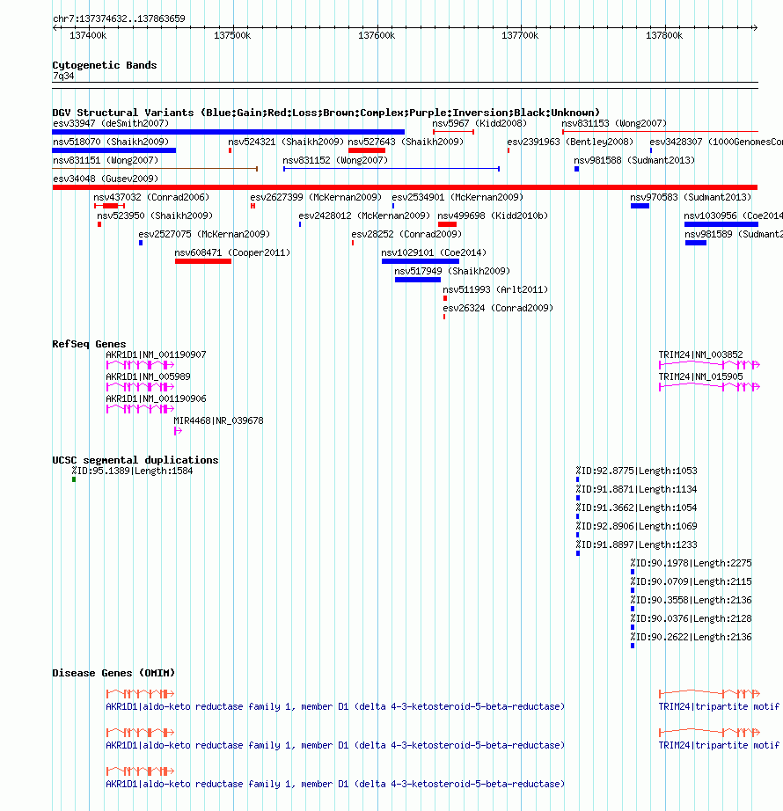Select variant esv2627399 (McKernan2009)
This screenshot has width=783, height=811.
(x=316, y=197)
